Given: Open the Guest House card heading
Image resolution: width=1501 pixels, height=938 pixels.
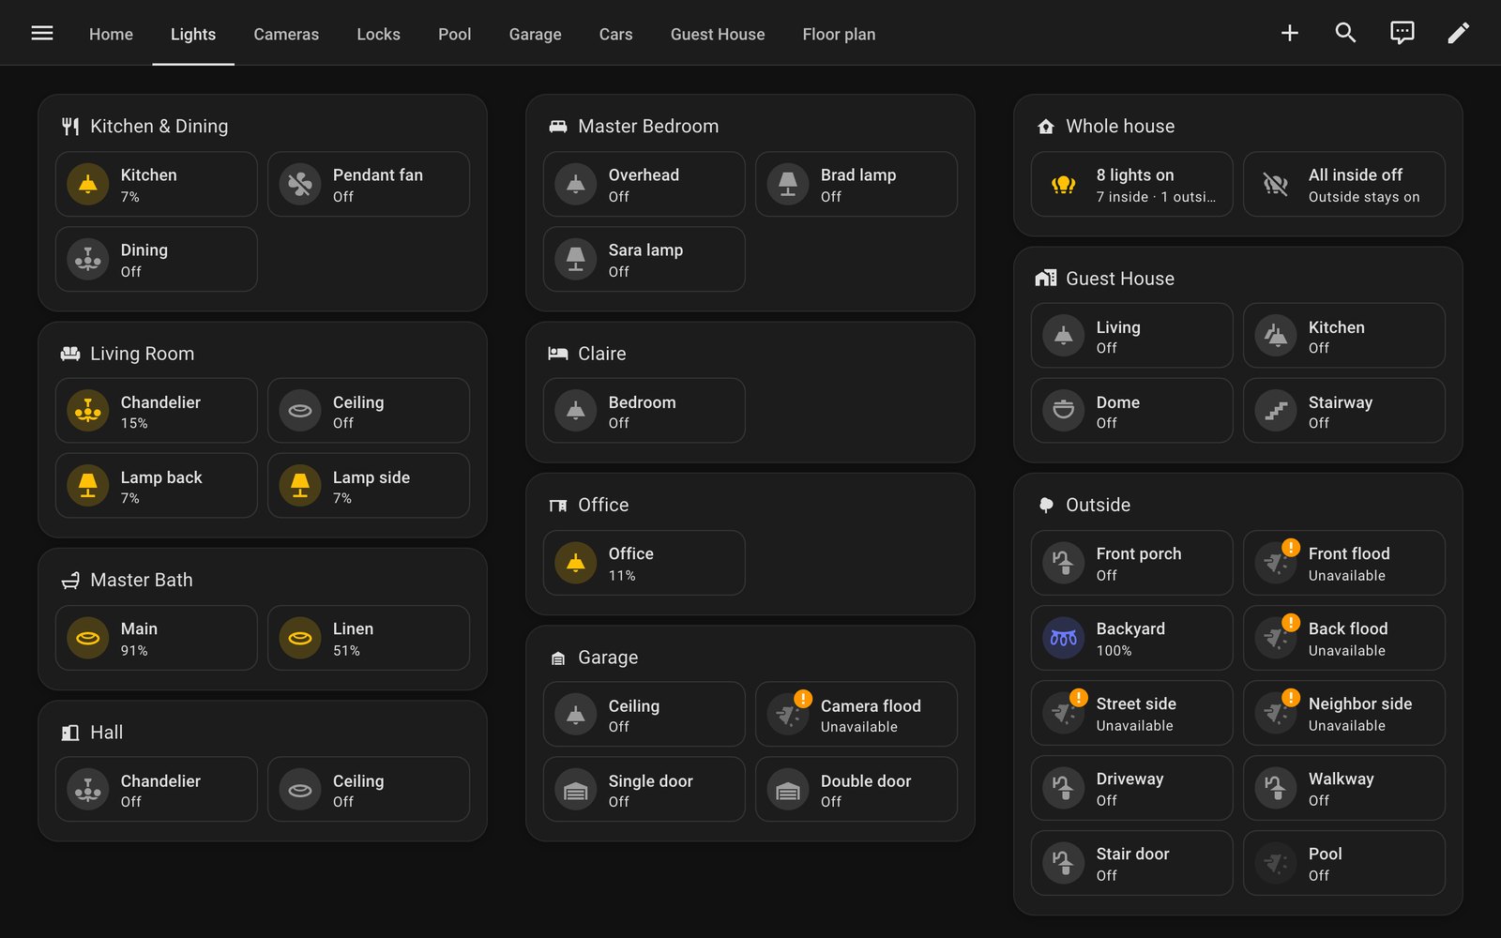Looking at the screenshot, I should pos(1120,279).
